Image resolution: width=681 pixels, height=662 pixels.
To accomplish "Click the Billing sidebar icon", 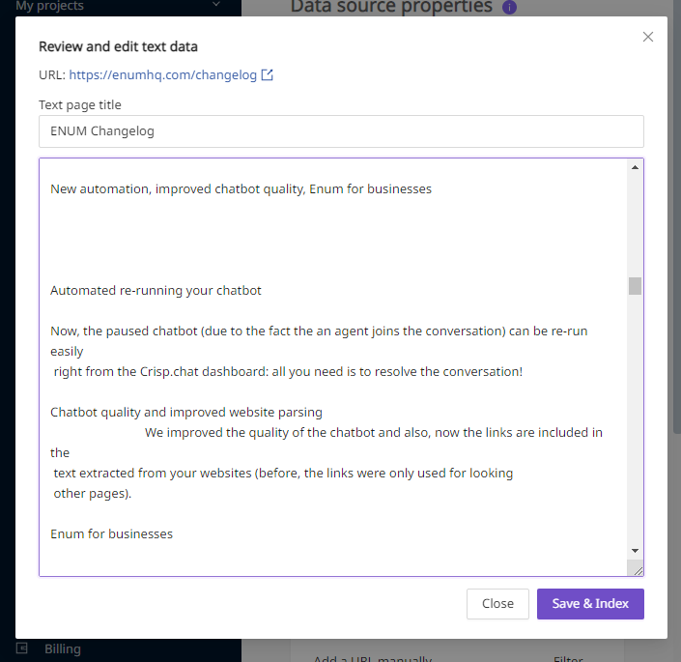I will coord(21,648).
